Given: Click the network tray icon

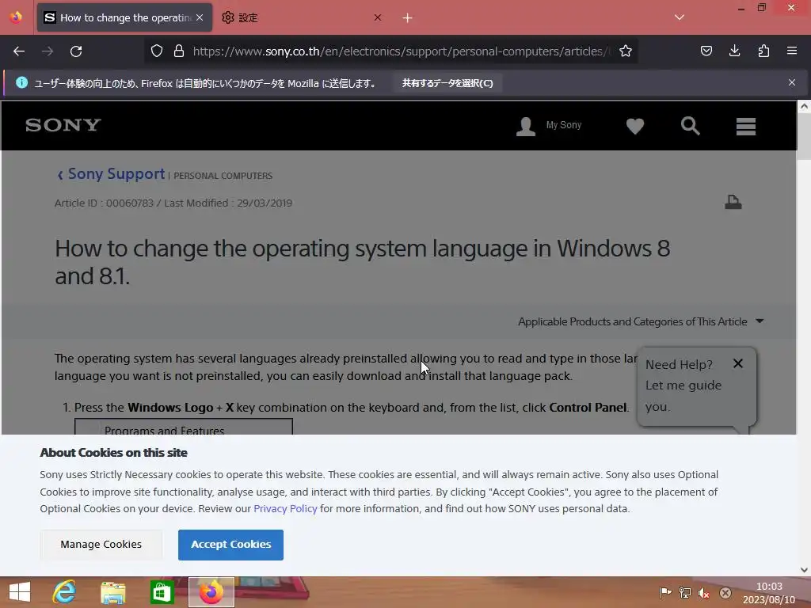Looking at the screenshot, I should tap(685, 592).
